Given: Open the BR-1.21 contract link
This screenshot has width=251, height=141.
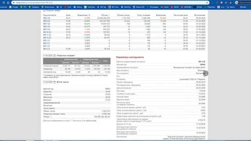Looking at the screenshot, I should (47, 40).
